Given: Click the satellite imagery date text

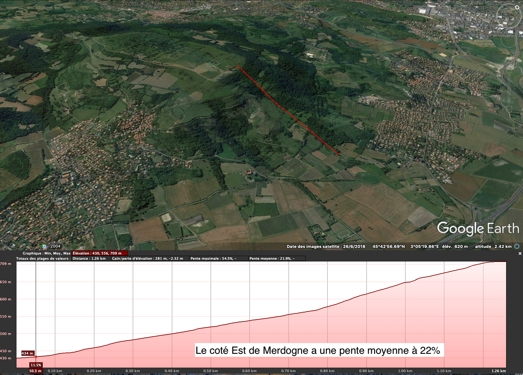Looking at the screenshot, I should [x=326, y=246].
